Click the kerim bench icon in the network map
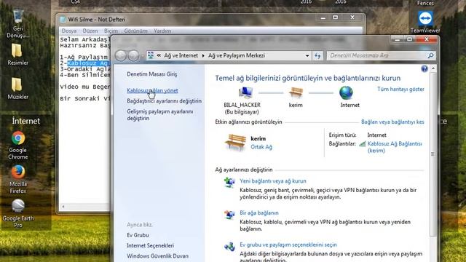 pos(296,93)
